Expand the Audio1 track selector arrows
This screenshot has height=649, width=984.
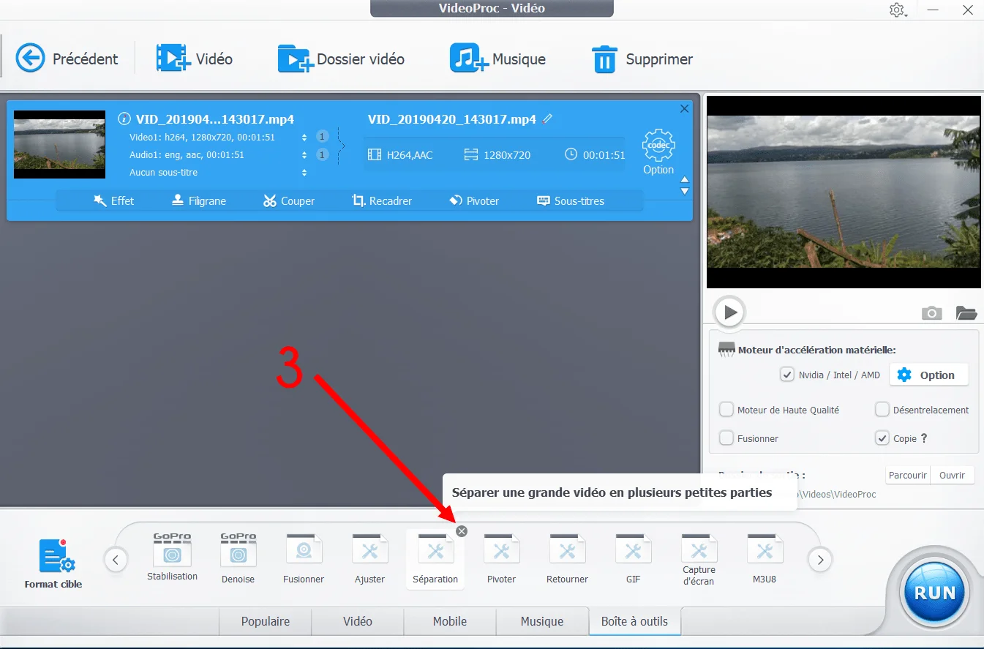click(x=304, y=154)
